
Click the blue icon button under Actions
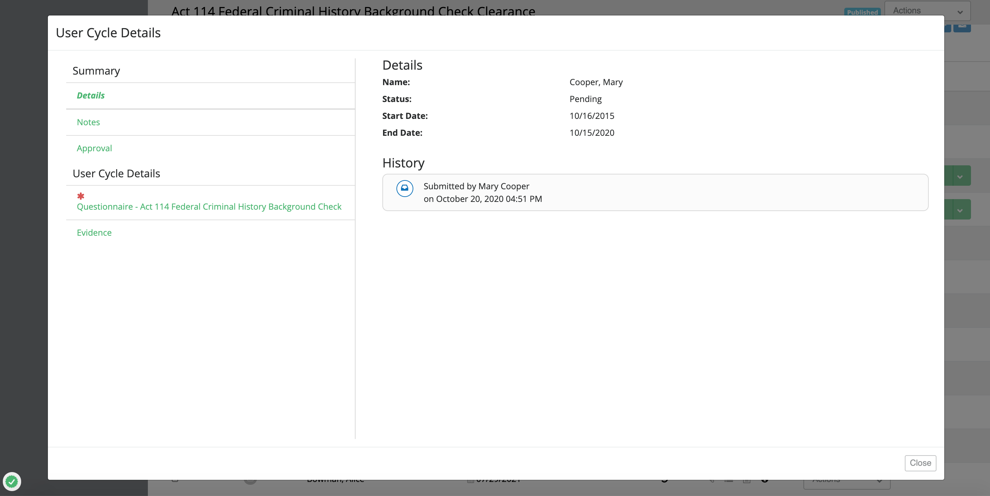coord(962,28)
